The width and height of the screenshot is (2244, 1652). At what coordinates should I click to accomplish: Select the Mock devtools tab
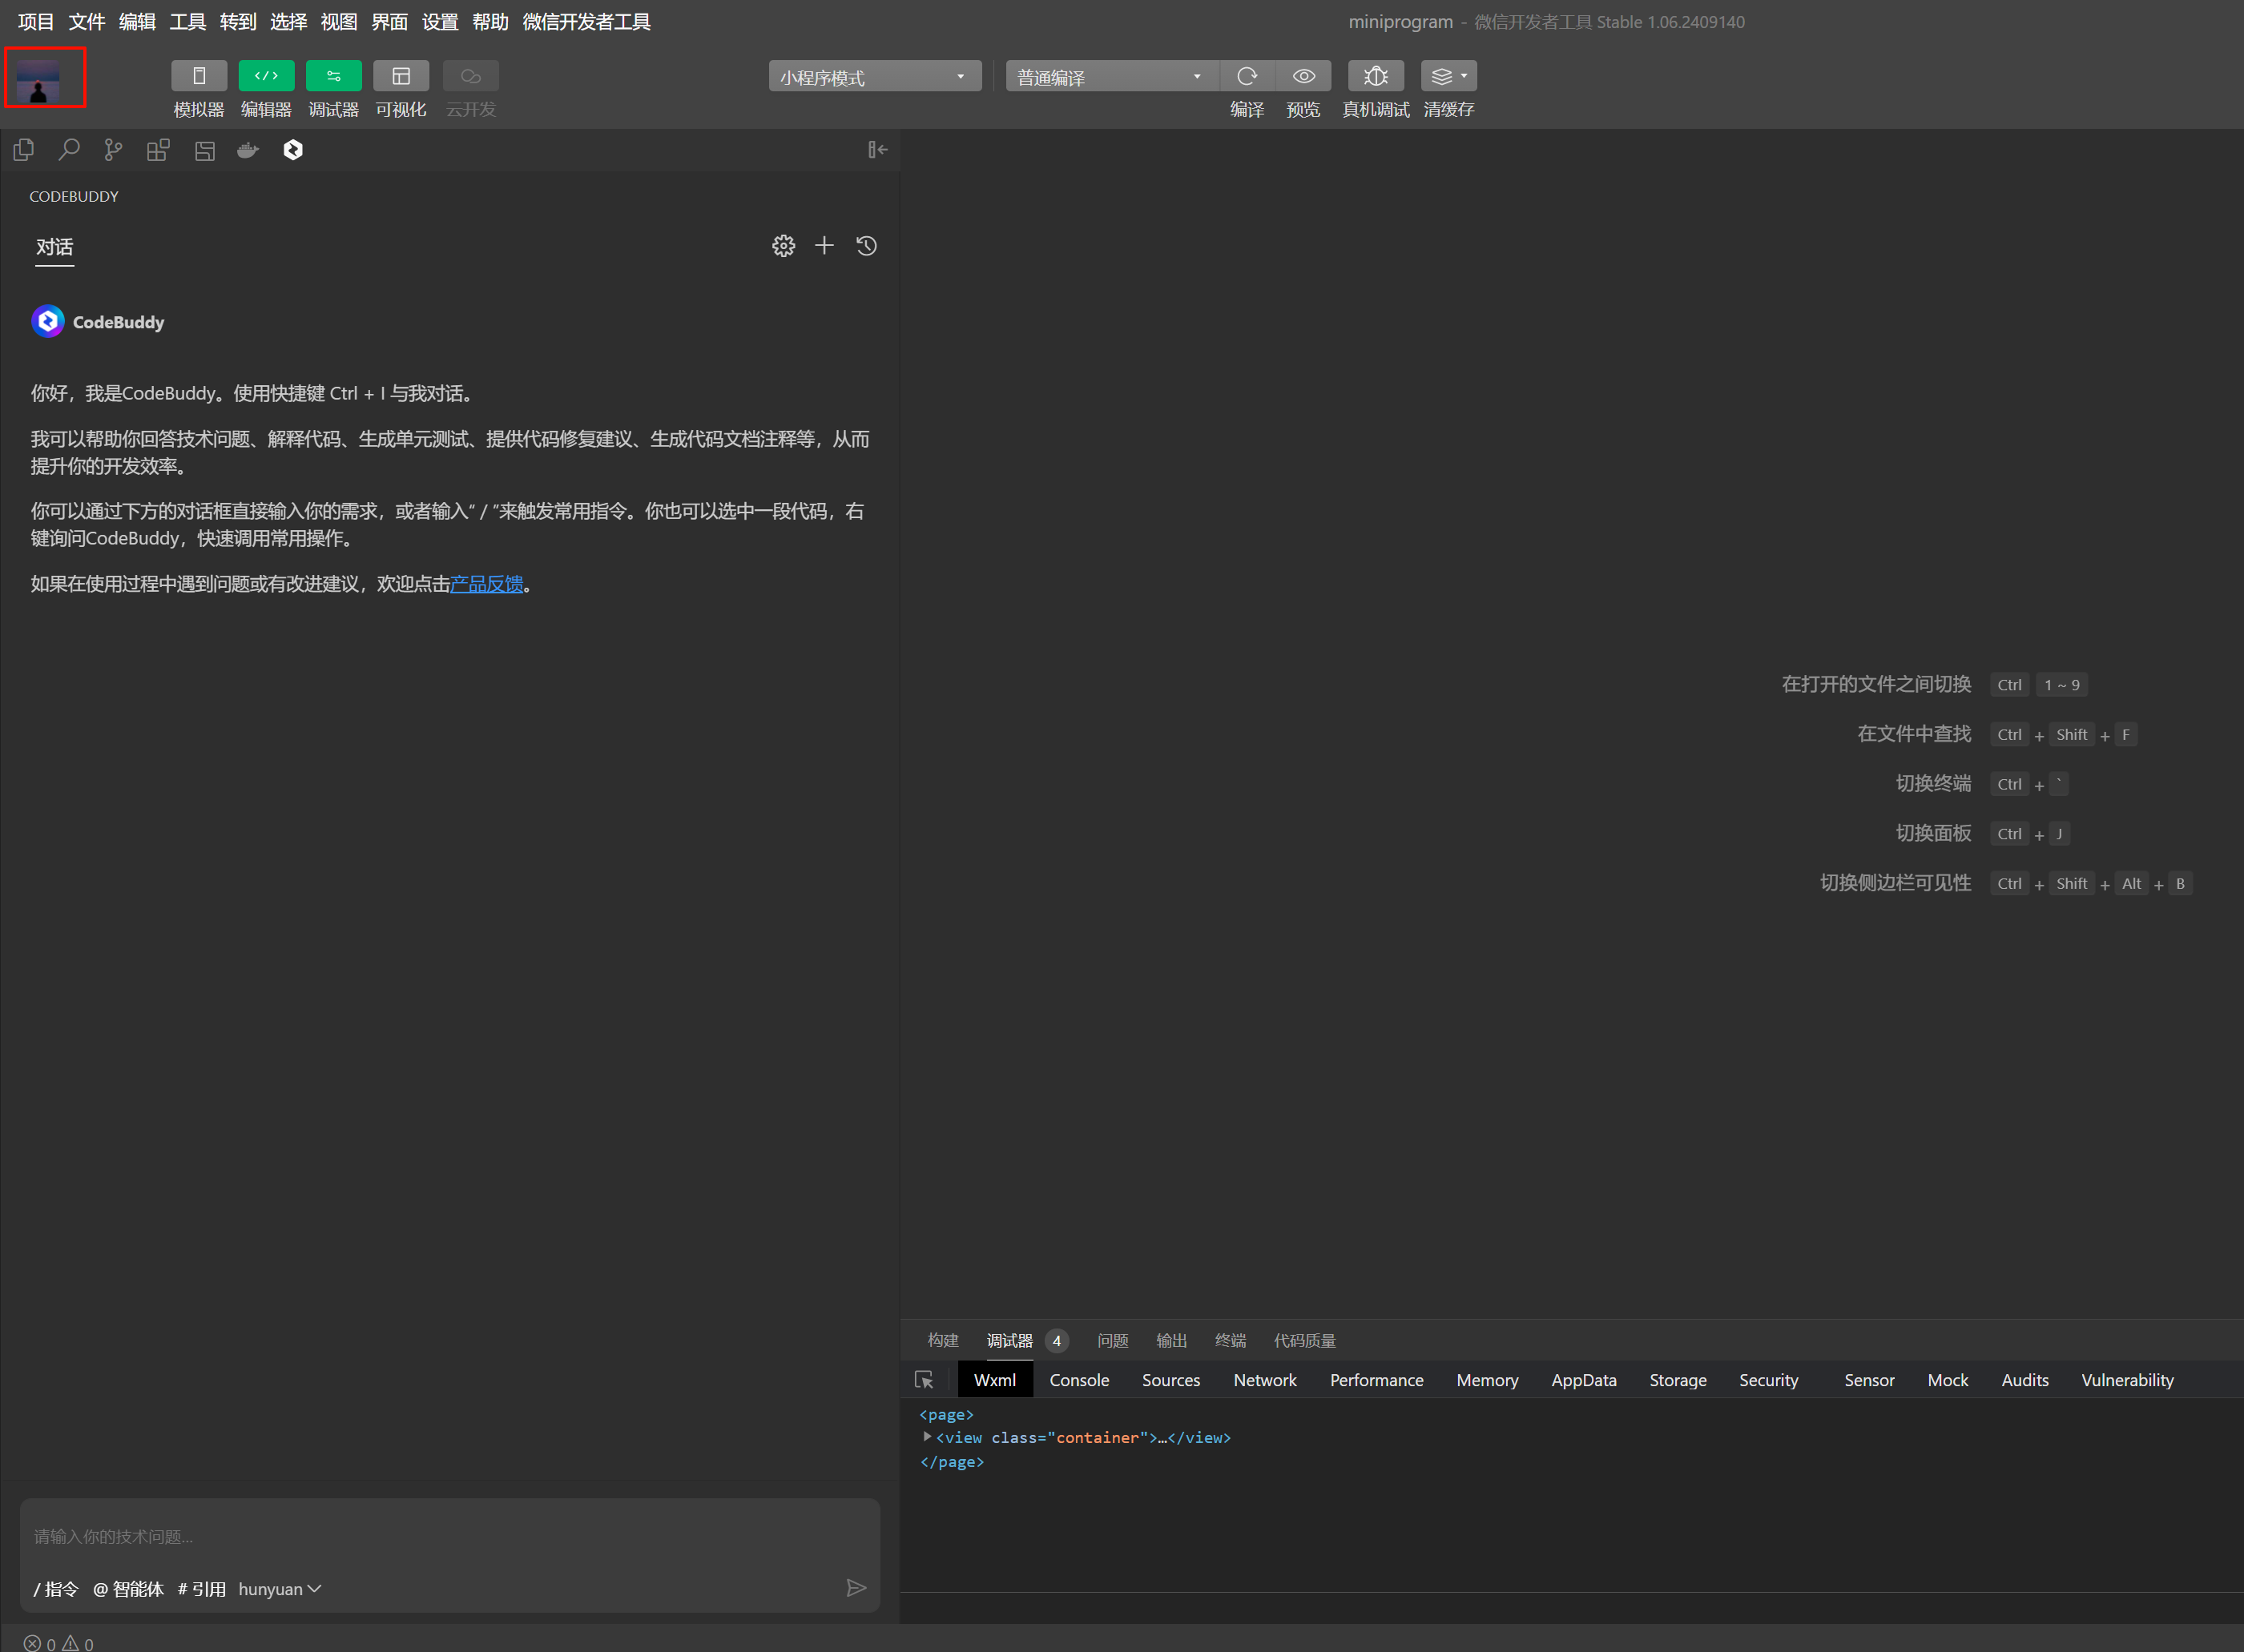pos(1947,1380)
